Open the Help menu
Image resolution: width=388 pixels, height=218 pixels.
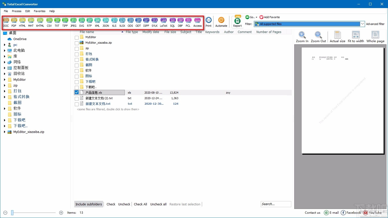[52, 11]
